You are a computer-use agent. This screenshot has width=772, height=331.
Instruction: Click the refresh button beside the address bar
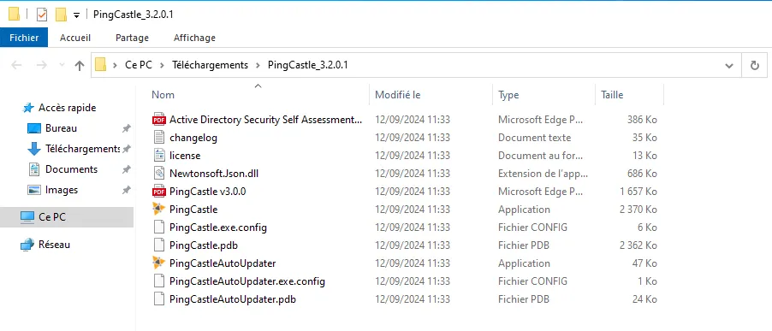[x=754, y=65]
